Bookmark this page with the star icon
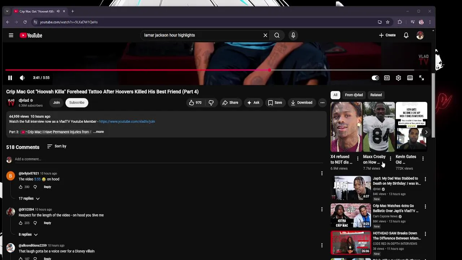The height and width of the screenshot is (260, 462). click(388, 22)
